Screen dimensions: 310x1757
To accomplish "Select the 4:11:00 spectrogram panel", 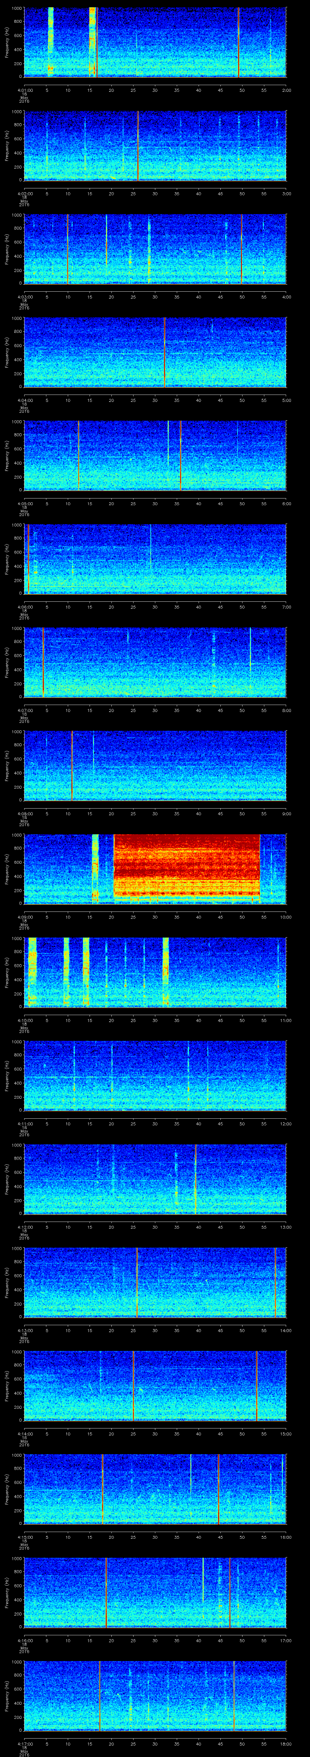I will 155,1076.
